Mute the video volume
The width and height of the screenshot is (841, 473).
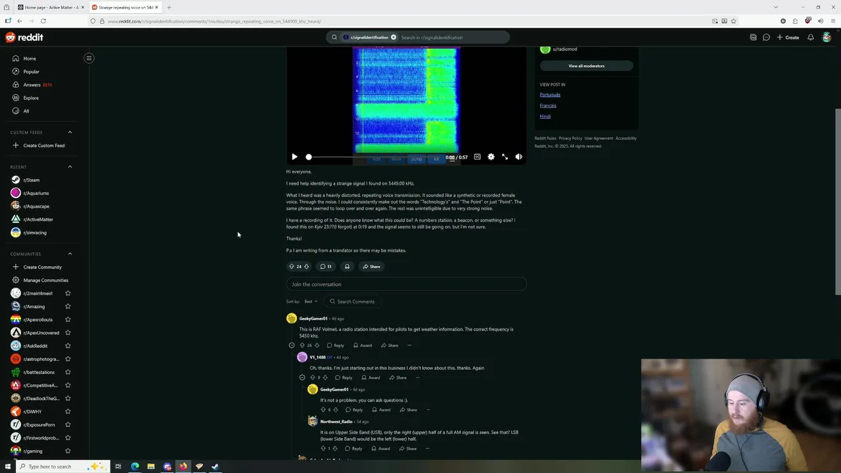pos(518,157)
